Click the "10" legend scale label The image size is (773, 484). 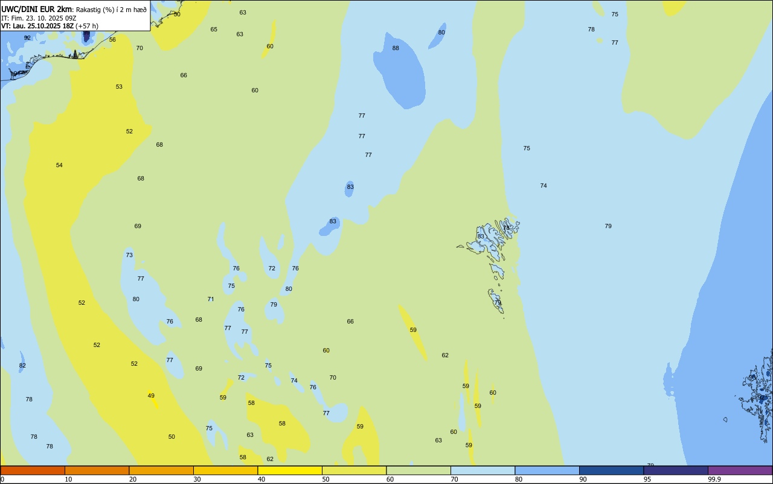click(x=68, y=479)
